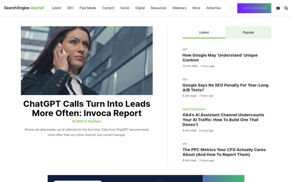
Task: Click the PPC category label
Action: (x=185, y=144)
